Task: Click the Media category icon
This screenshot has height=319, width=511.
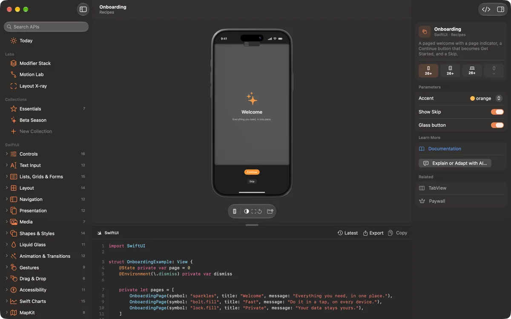Action: pyautogui.click(x=14, y=222)
